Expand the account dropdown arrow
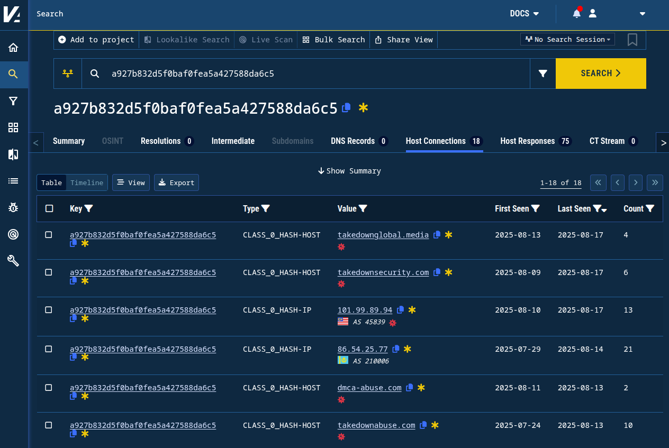 (x=643, y=14)
